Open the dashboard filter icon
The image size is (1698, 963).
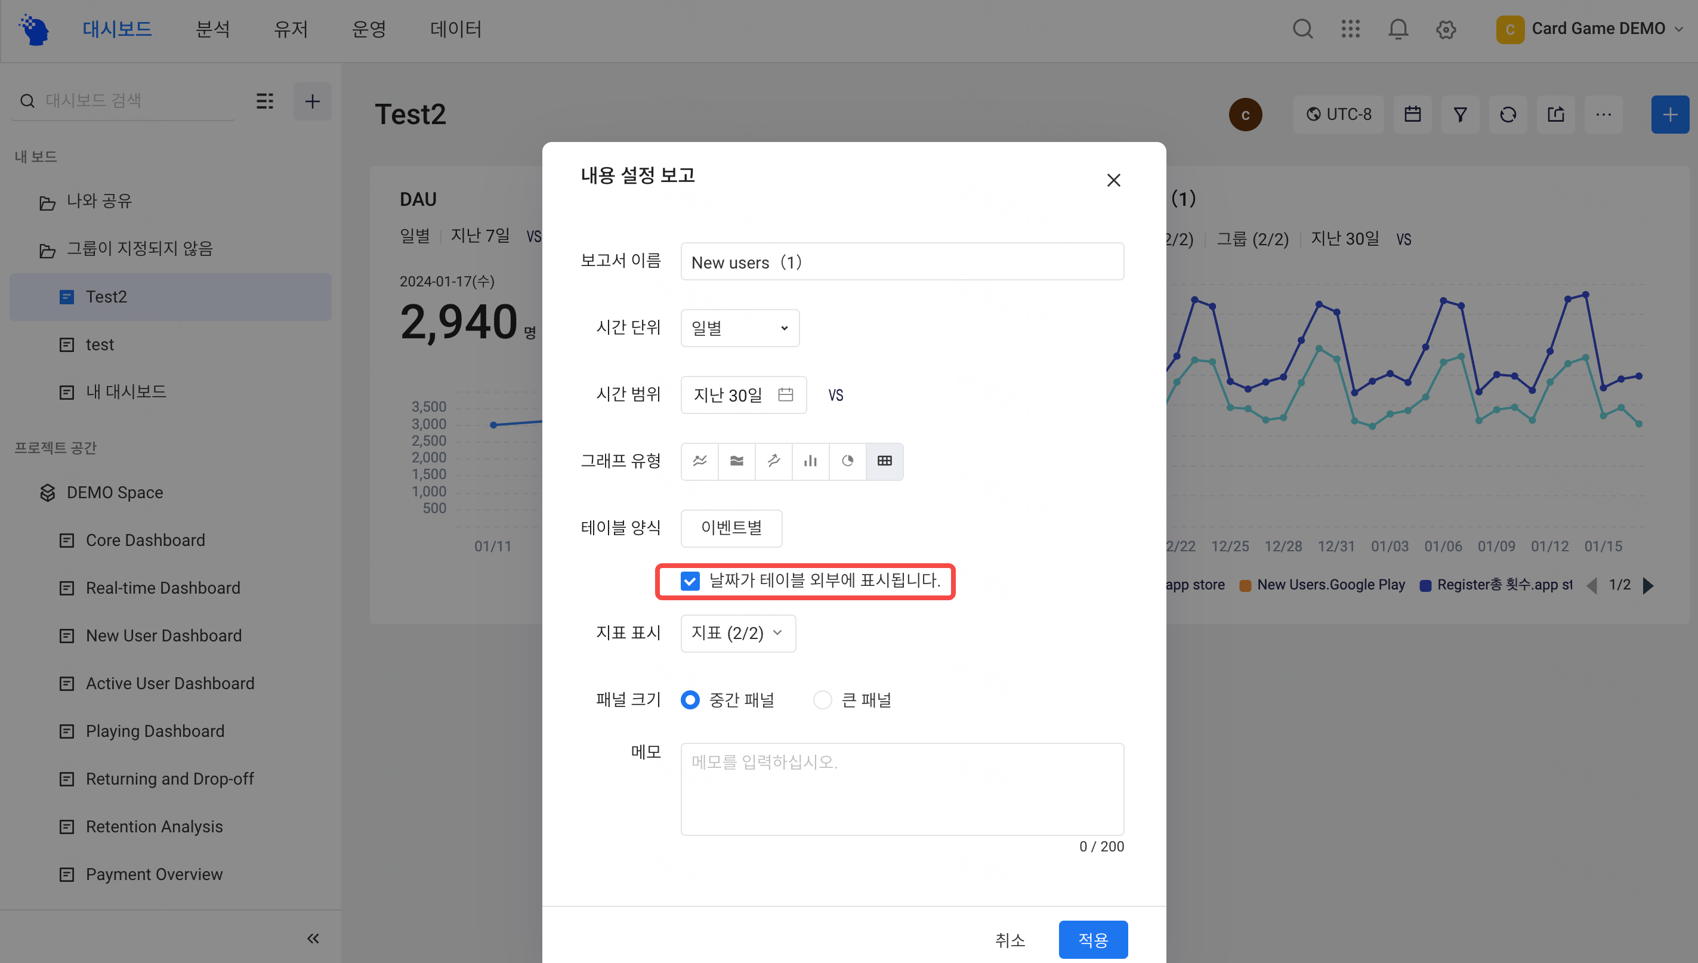[1460, 115]
